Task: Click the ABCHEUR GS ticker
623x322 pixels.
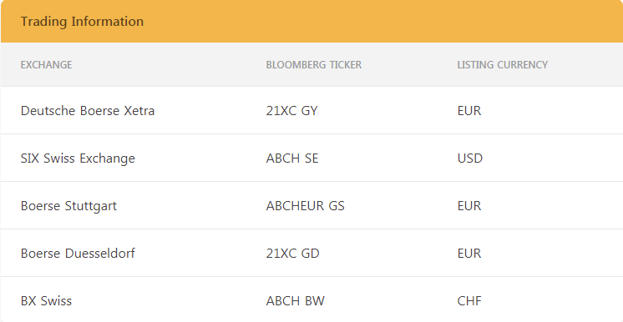Action: point(305,206)
